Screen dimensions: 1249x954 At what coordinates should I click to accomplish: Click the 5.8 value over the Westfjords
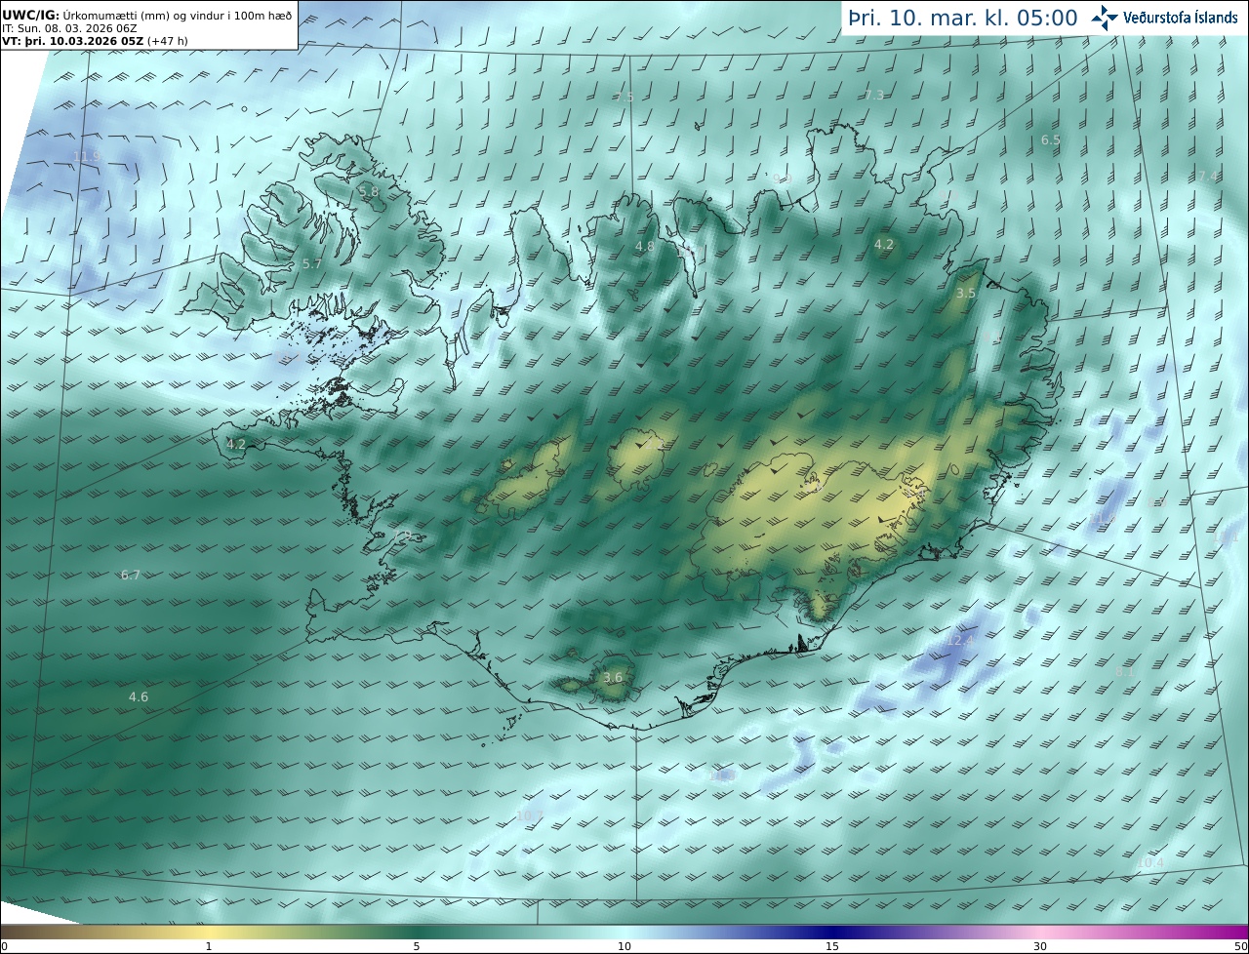pyautogui.click(x=369, y=192)
